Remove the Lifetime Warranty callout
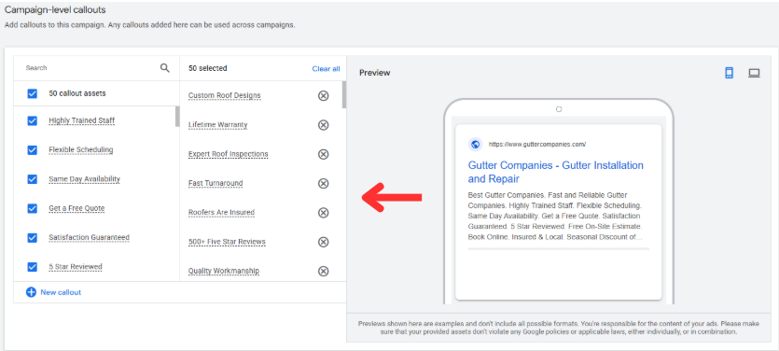Screen dimensions: 779x351 click(323, 125)
